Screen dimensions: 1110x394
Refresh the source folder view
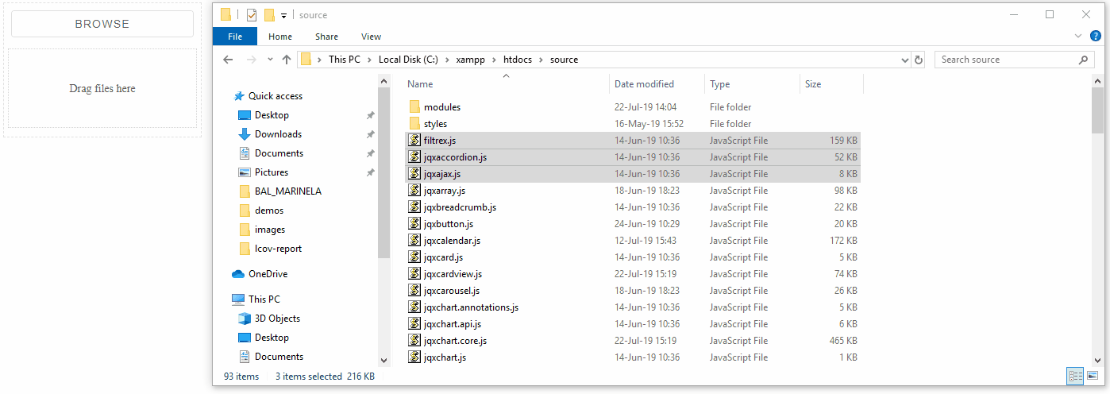click(x=919, y=60)
